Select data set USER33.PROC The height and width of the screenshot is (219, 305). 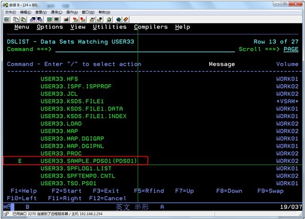[x=61, y=154]
